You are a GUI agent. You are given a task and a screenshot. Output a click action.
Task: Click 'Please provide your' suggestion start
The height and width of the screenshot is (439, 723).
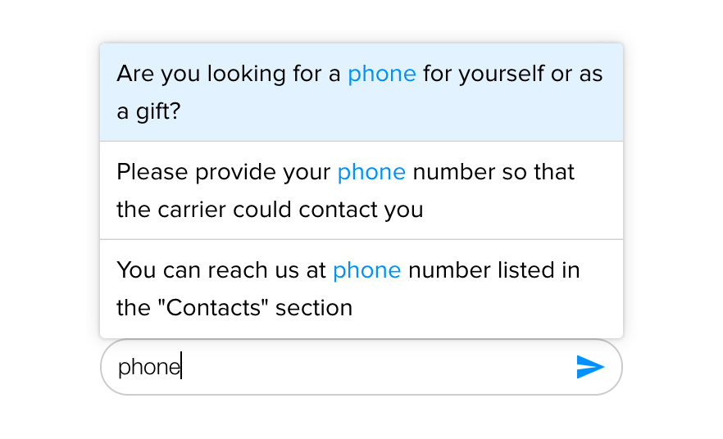click(x=223, y=172)
